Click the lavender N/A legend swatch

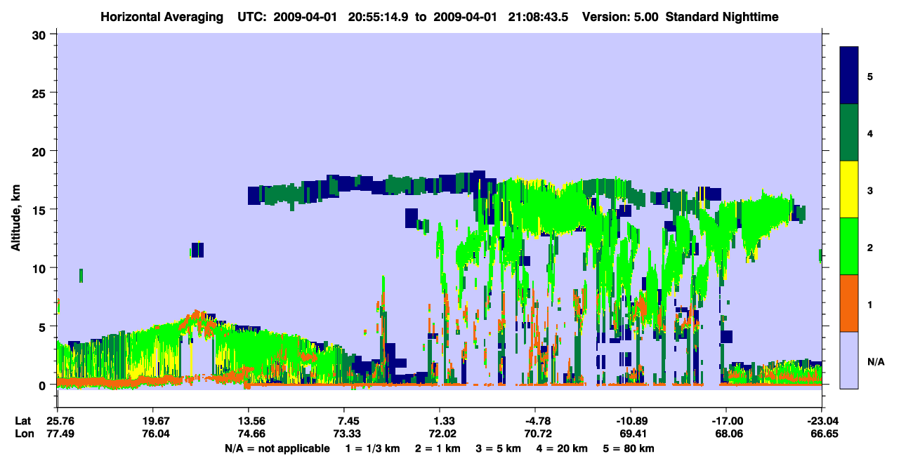tap(849, 360)
